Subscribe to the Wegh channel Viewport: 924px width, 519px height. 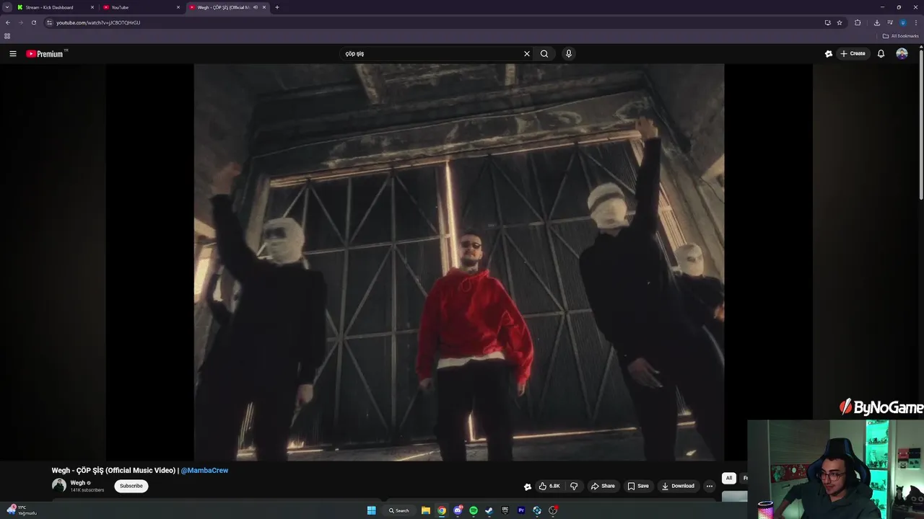click(x=131, y=486)
